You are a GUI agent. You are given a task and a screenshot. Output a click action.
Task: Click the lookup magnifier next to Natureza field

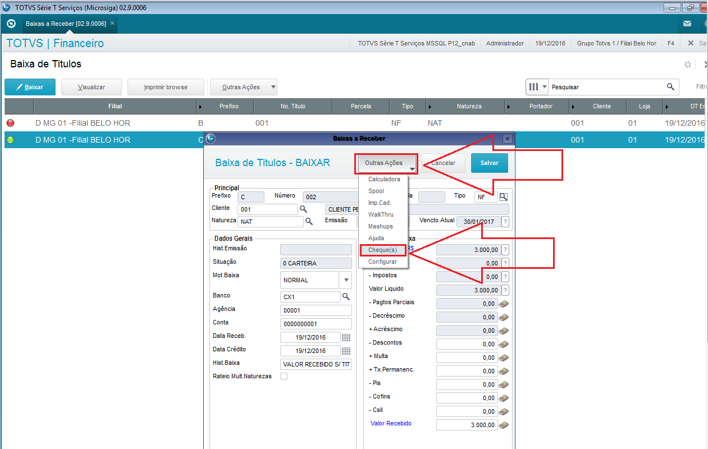point(309,222)
